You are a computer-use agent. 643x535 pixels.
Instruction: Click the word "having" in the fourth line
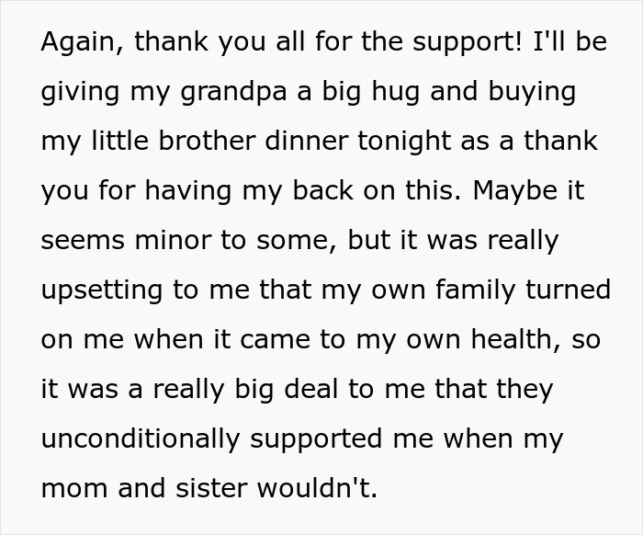[188, 191]
